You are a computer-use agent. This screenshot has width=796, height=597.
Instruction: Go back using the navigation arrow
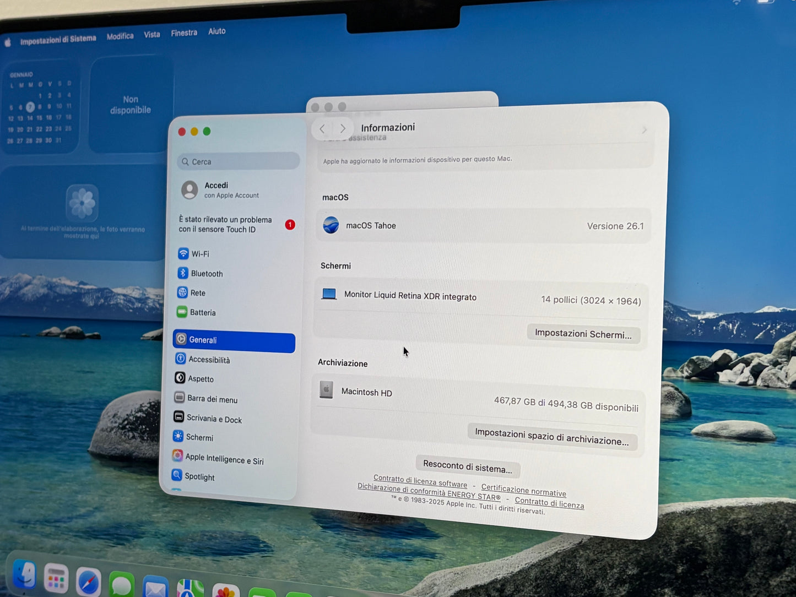click(x=322, y=128)
